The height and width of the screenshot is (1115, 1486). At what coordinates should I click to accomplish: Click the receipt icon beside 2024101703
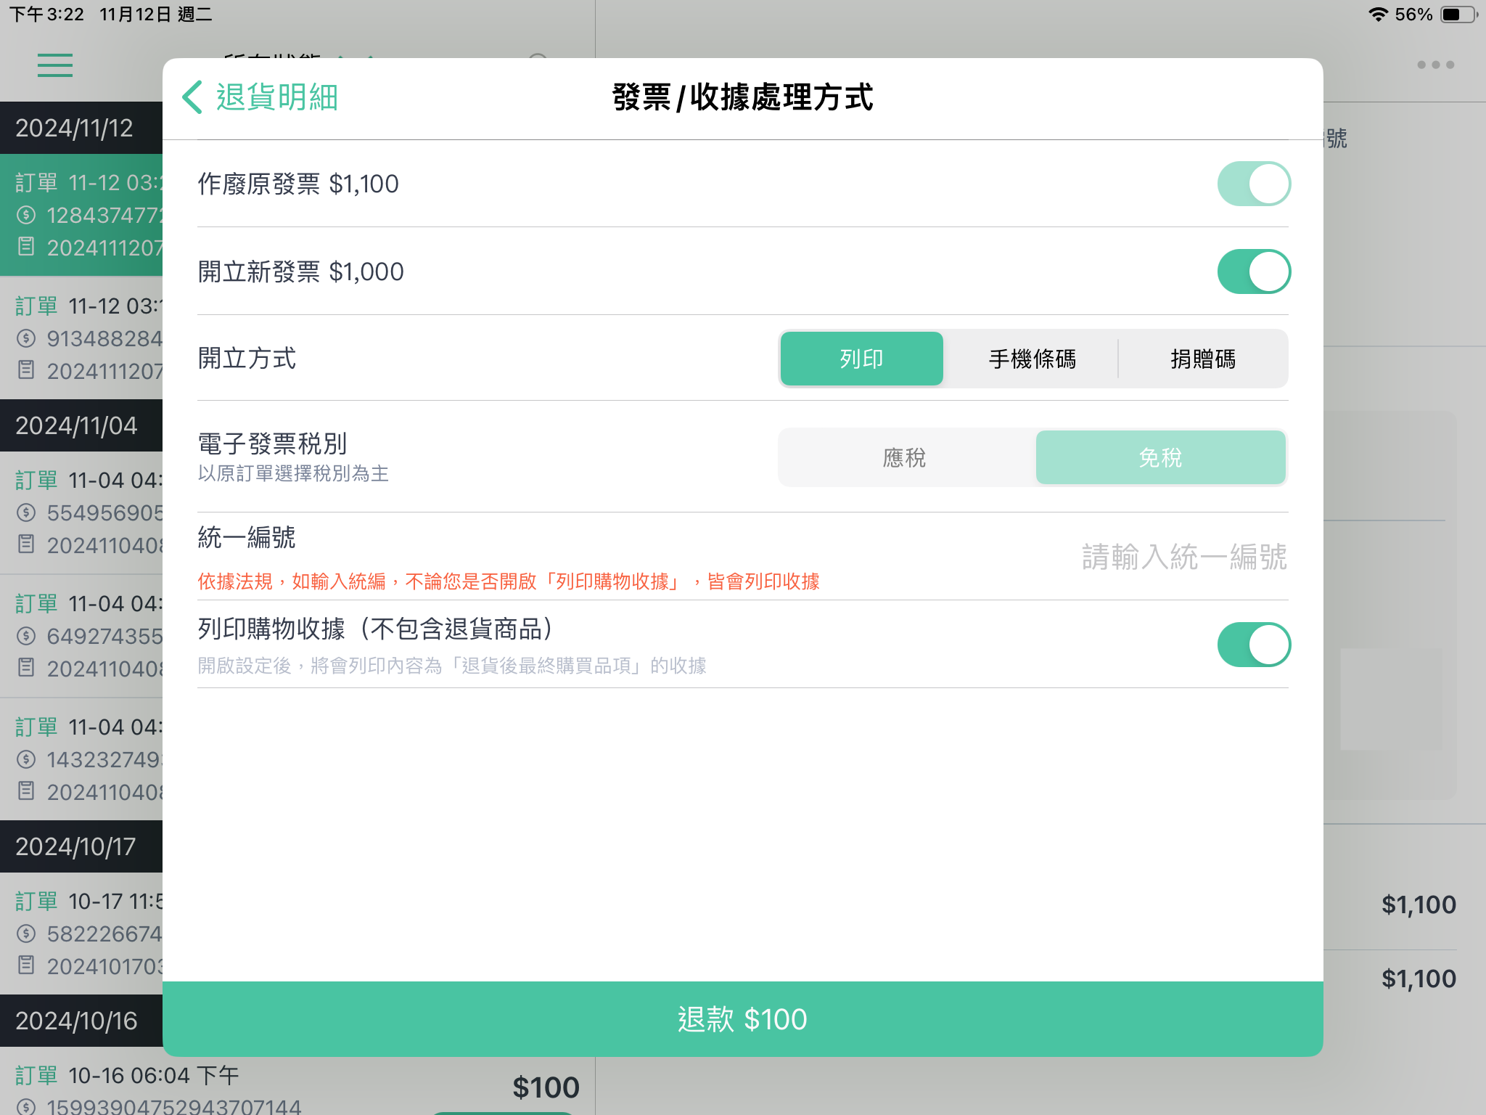point(26,965)
